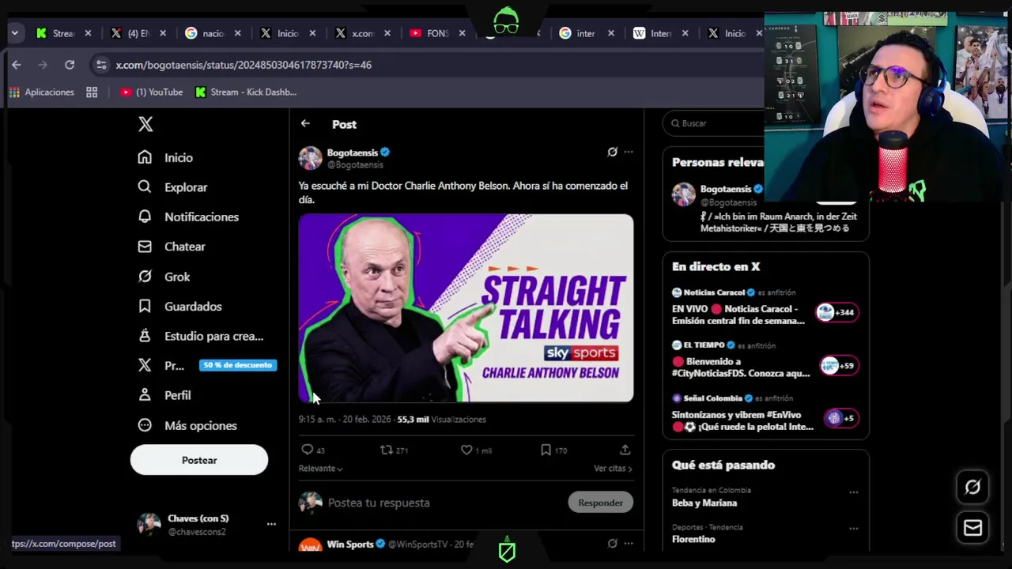Open Chatear messages

click(172, 247)
